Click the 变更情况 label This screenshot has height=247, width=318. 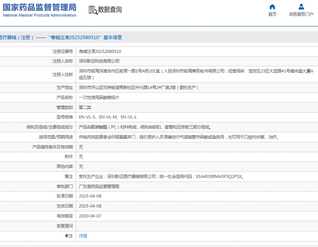point(65,226)
